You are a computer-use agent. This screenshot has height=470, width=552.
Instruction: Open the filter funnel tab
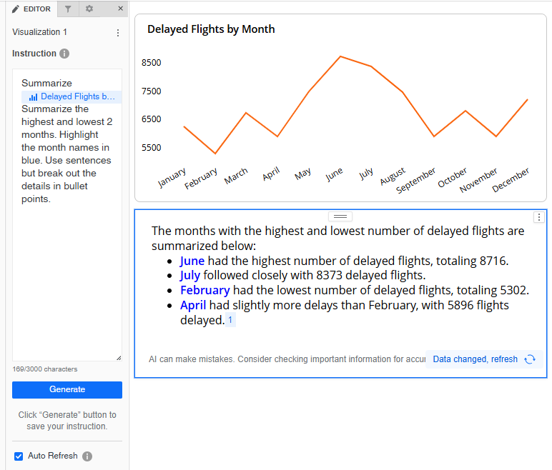(x=68, y=9)
